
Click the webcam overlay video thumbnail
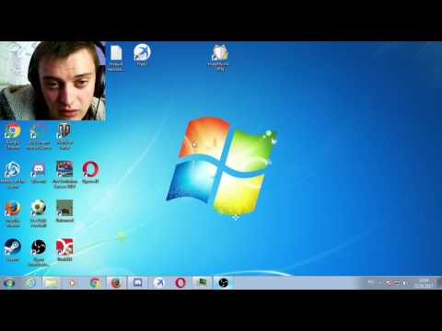(x=52, y=81)
